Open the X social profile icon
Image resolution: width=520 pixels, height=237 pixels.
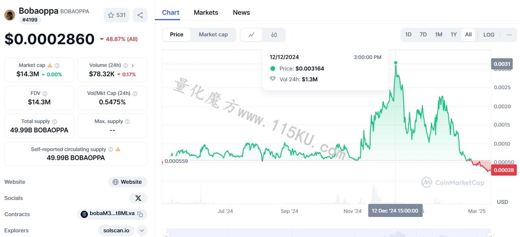(x=138, y=198)
